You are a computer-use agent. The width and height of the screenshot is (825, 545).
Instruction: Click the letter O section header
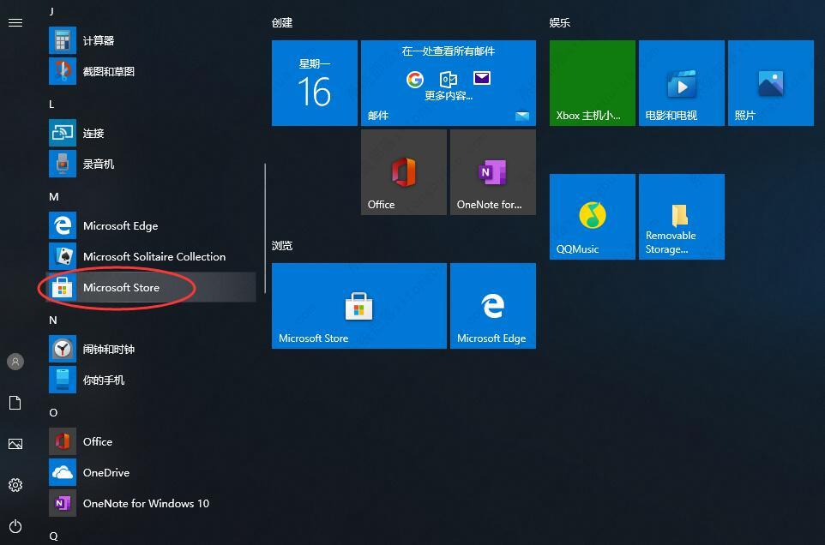[52, 412]
